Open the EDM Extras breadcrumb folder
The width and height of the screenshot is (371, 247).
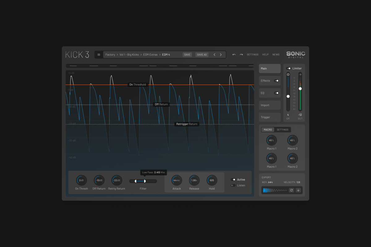coord(151,55)
